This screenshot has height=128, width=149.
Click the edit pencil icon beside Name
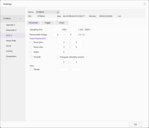coord(58,12)
